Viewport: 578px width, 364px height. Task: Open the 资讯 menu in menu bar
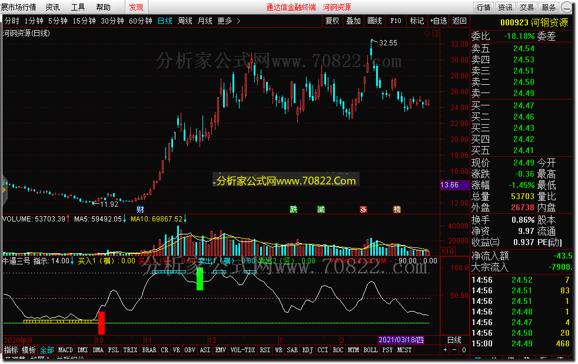[53, 7]
